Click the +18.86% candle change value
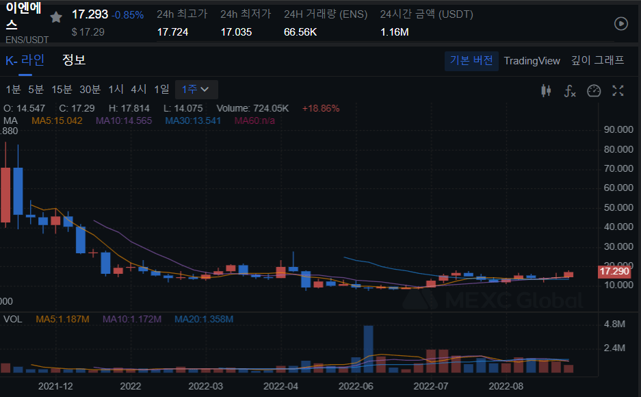641x397 pixels. point(321,108)
